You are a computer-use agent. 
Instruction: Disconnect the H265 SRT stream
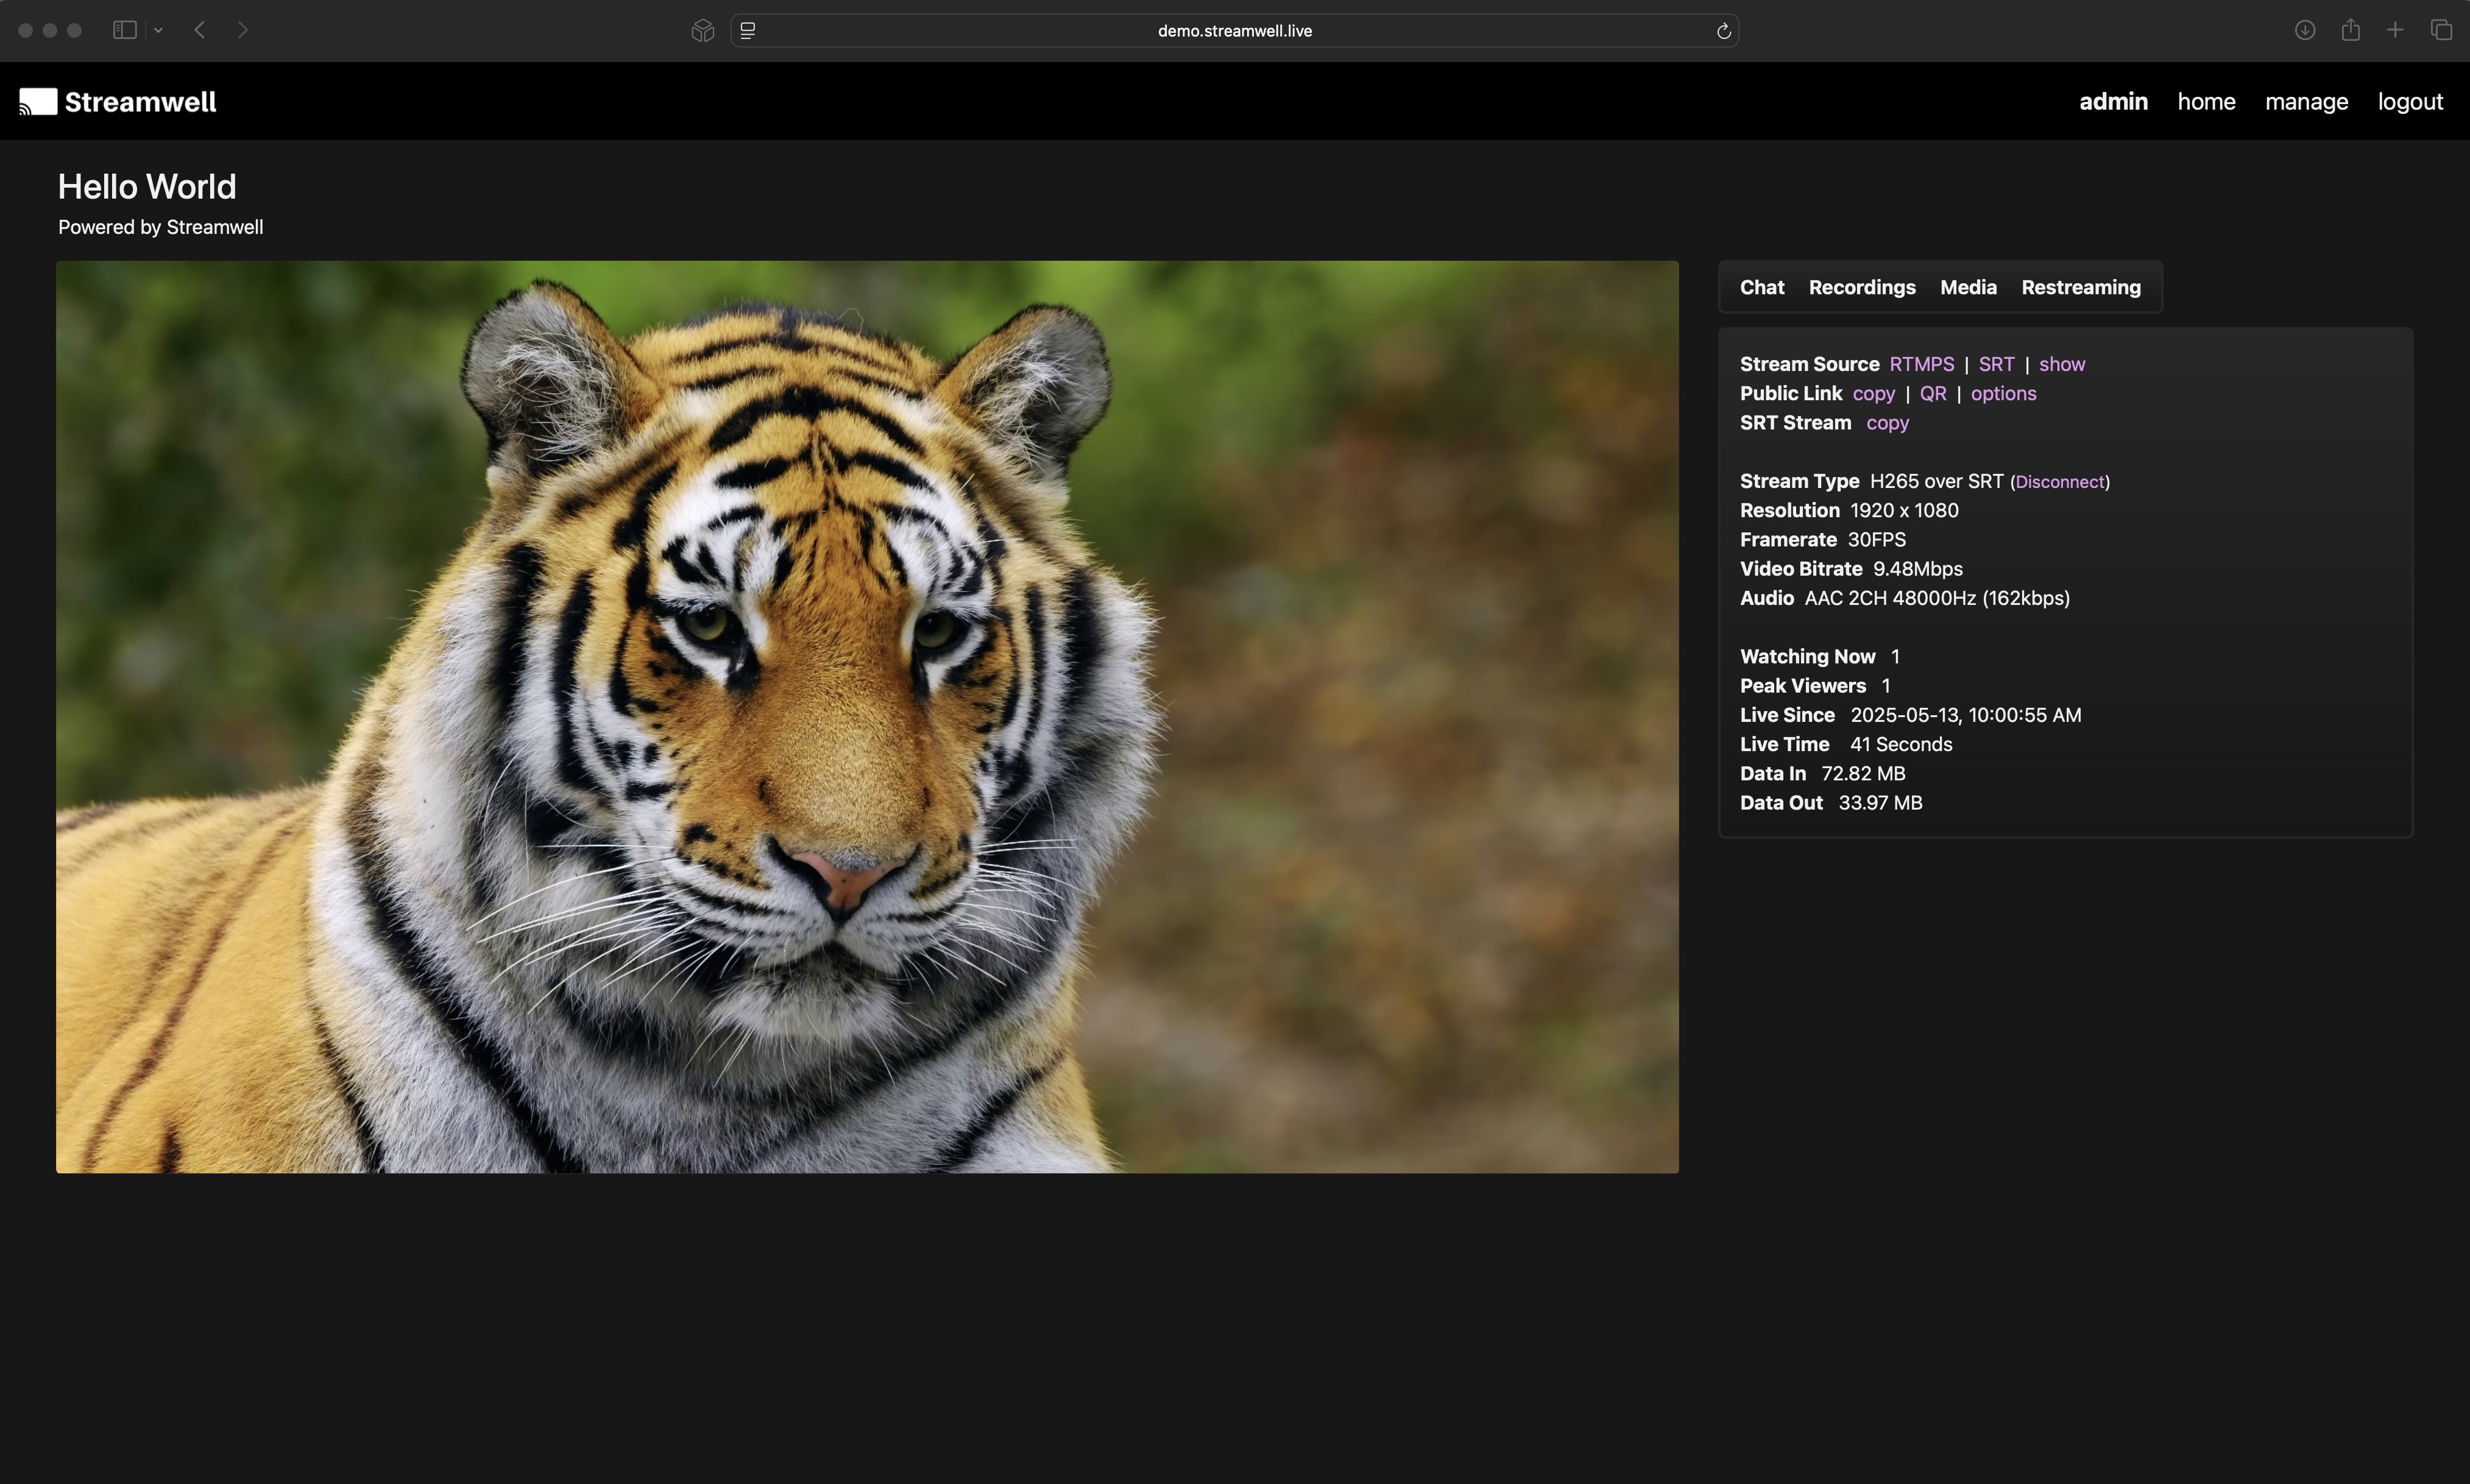[2059, 482]
